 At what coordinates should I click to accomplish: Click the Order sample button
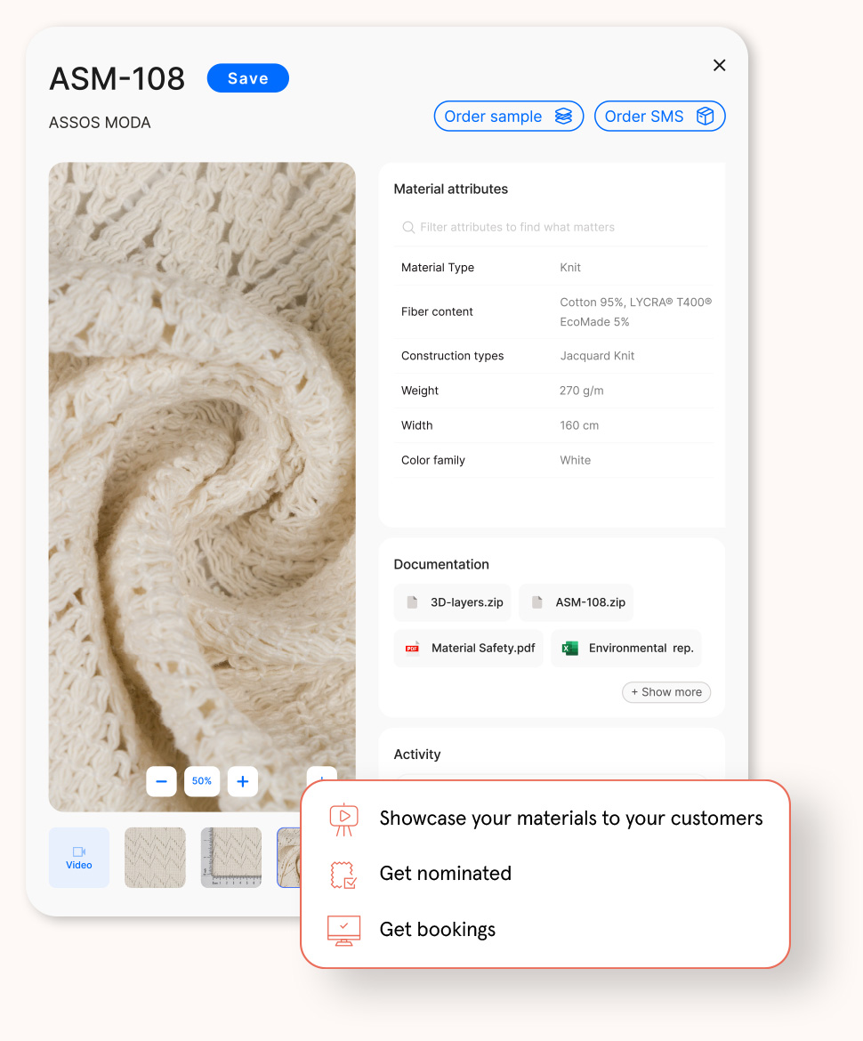[x=508, y=117]
